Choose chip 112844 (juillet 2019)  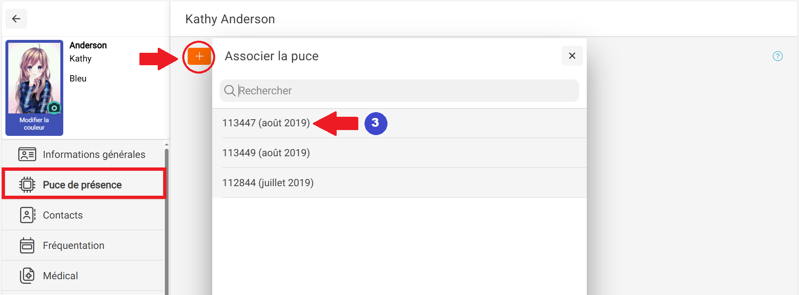coord(399,183)
